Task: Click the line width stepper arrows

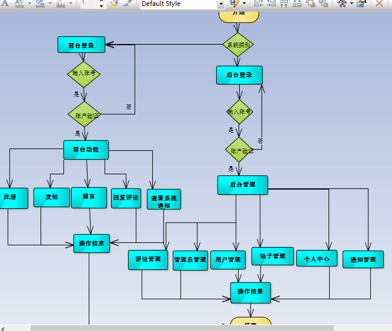Action: click(x=101, y=4)
